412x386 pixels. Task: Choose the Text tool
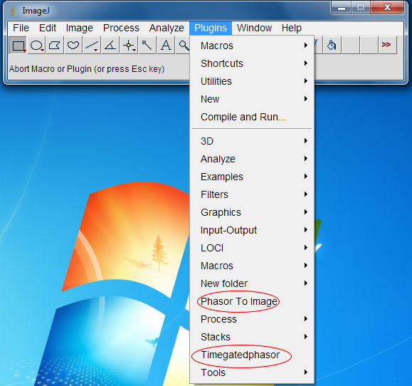[166, 46]
